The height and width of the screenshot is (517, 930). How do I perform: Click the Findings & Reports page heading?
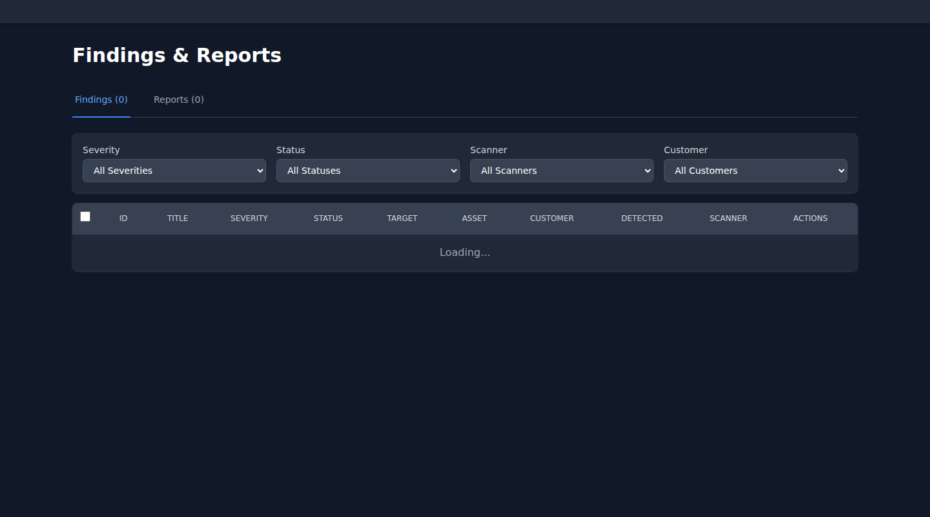point(177,56)
